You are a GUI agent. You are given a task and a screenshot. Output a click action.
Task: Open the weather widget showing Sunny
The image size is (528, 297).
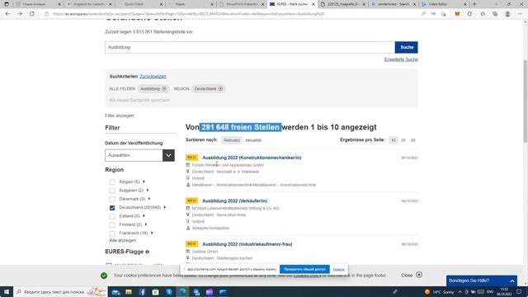tap(439, 291)
